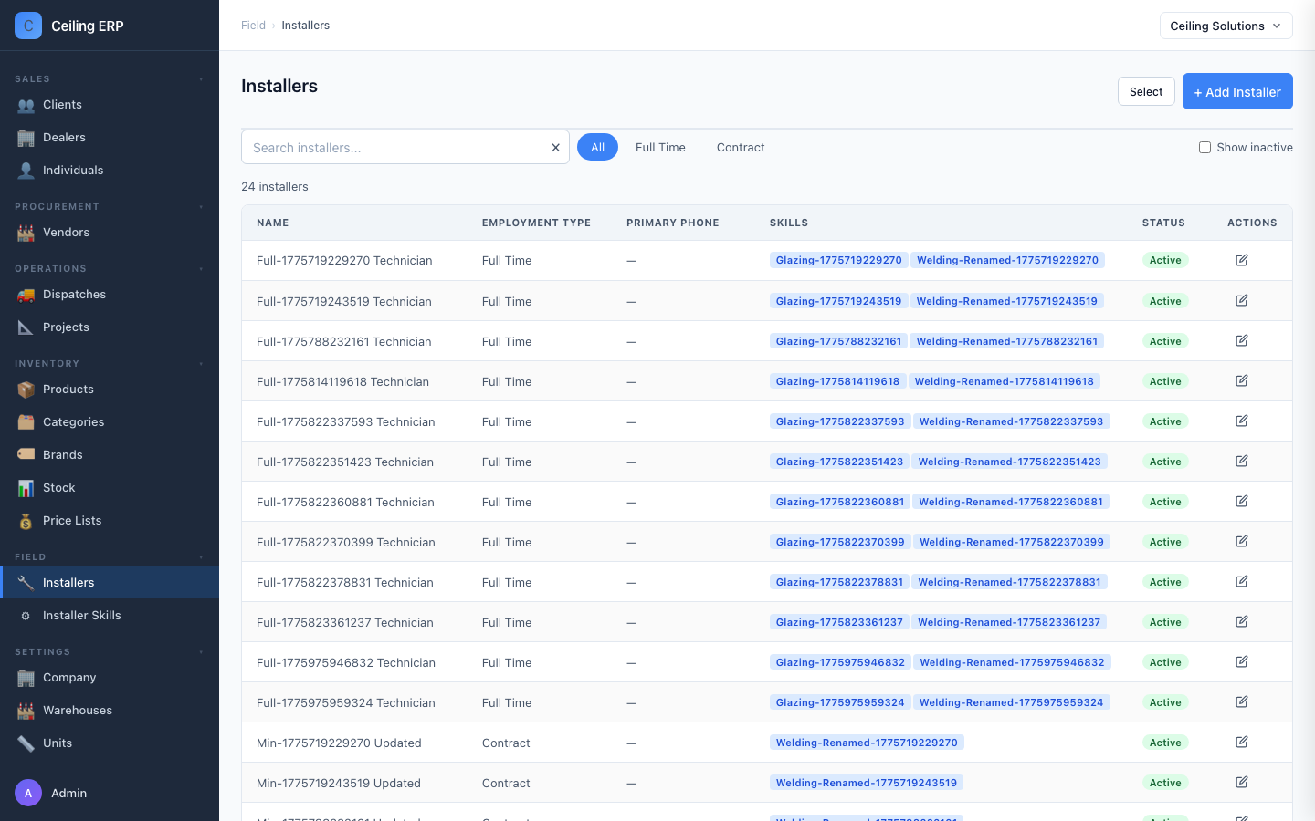This screenshot has width=1315, height=821.
Task: Collapse the Settings sidebar section
Action: pos(201,652)
